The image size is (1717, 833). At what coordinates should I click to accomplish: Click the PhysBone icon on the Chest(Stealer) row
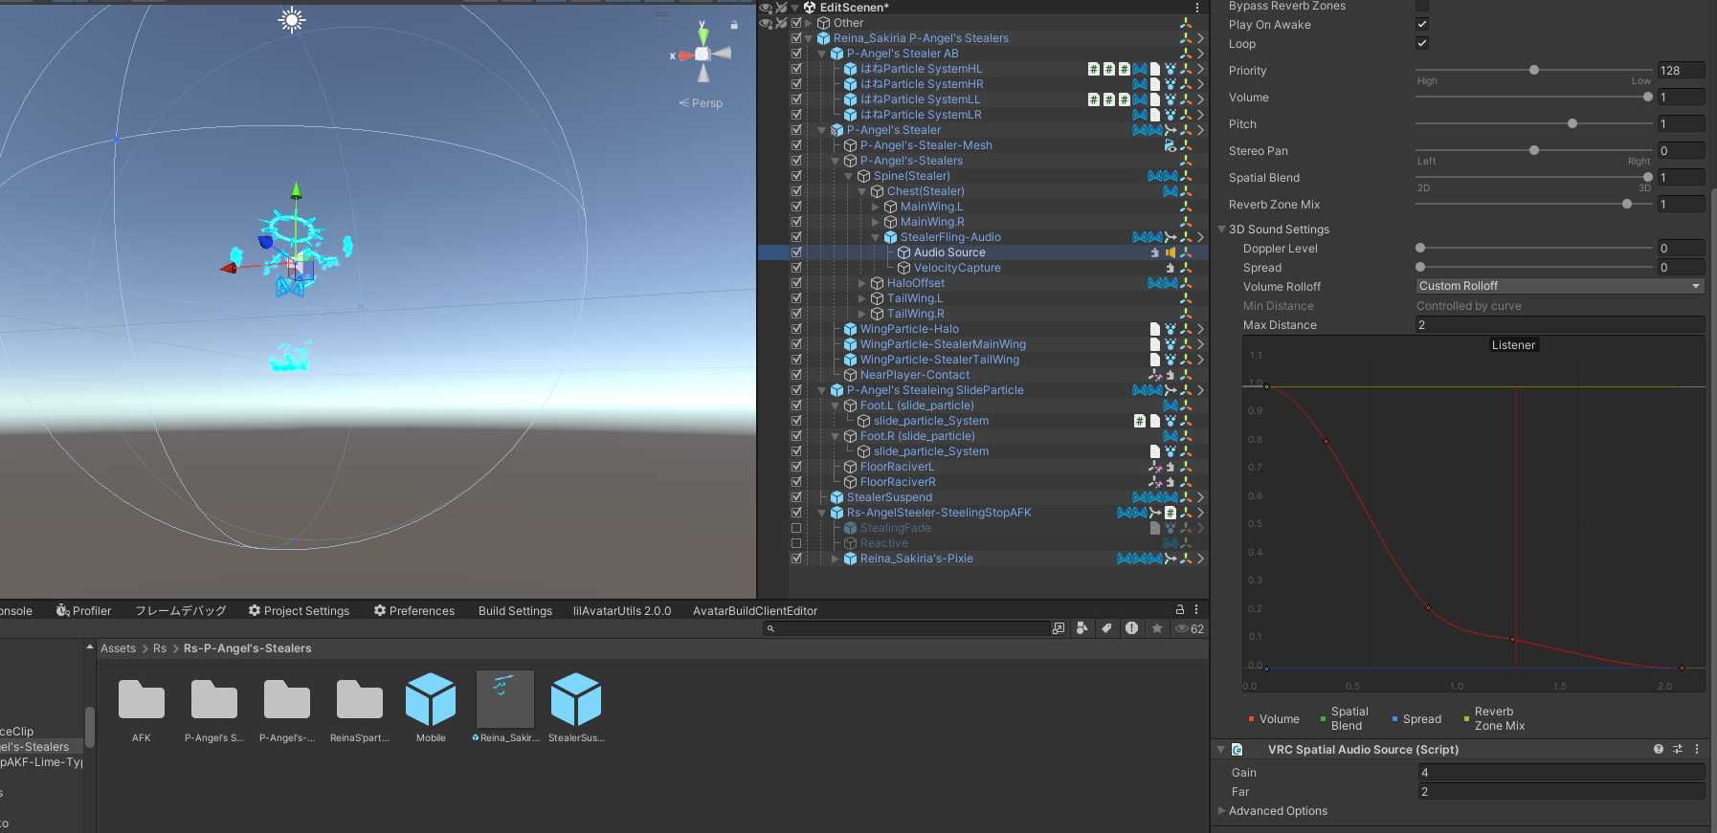[1170, 191]
